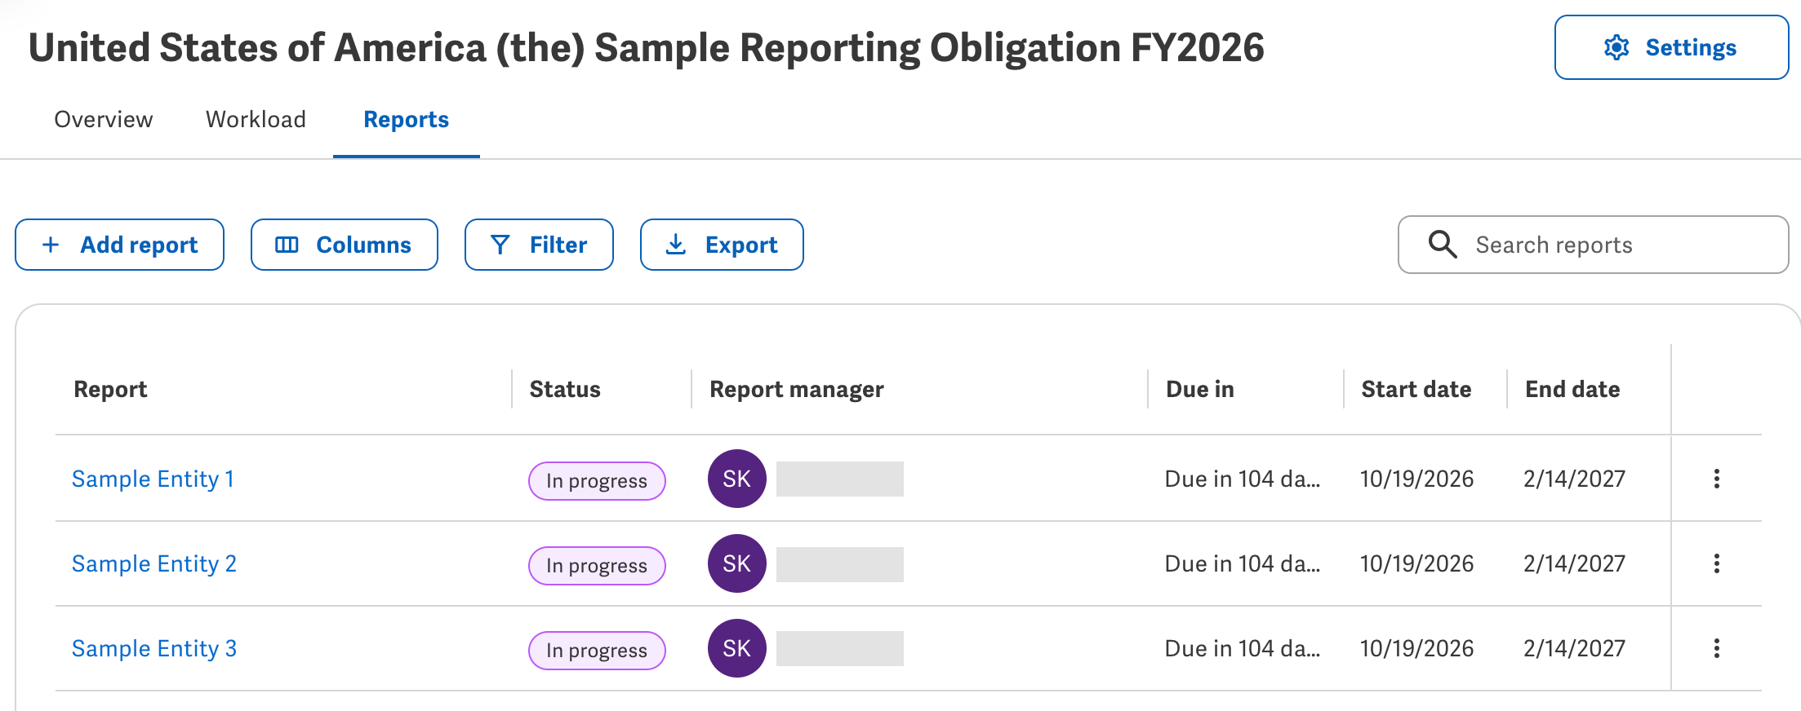Focus the Search reports input field
The width and height of the screenshot is (1801, 711).
tap(1594, 245)
